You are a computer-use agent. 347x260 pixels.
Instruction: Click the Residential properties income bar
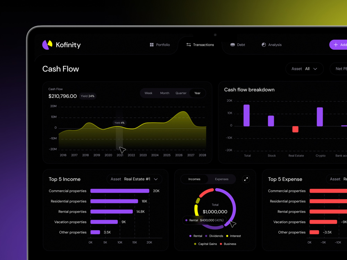tap(114, 201)
